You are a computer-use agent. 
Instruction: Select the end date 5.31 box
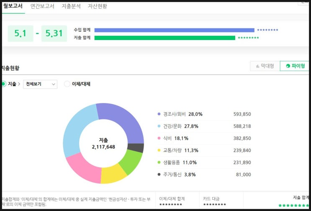click(x=54, y=33)
